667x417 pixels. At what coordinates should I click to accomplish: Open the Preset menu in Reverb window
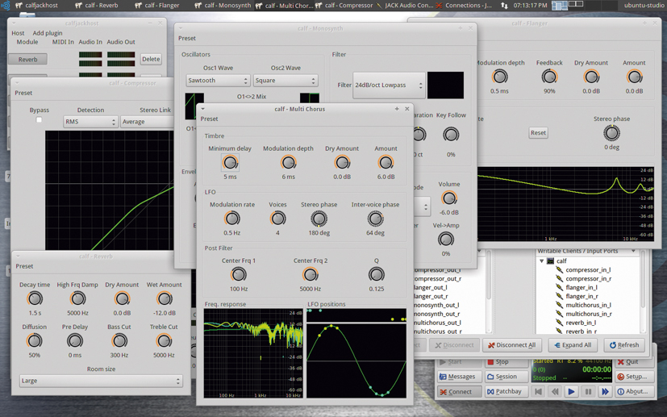click(x=25, y=266)
